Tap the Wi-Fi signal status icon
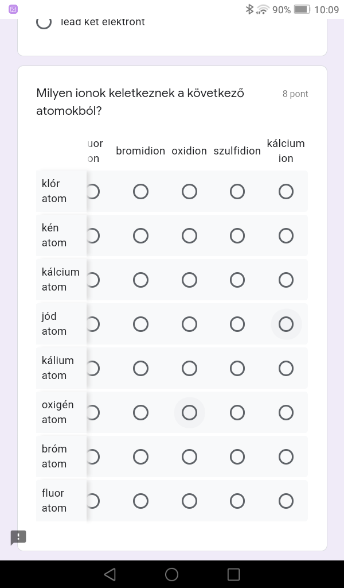This screenshot has height=588, width=344. pyautogui.click(x=263, y=9)
